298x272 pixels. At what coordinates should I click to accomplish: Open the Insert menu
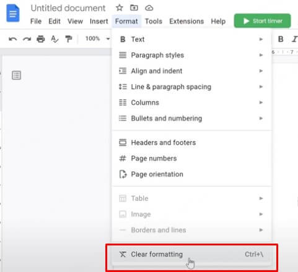[99, 21]
